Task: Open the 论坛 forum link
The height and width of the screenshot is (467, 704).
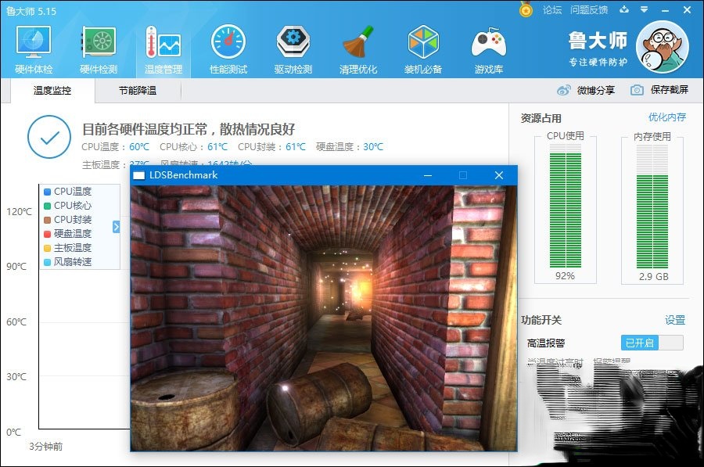Action: click(551, 10)
